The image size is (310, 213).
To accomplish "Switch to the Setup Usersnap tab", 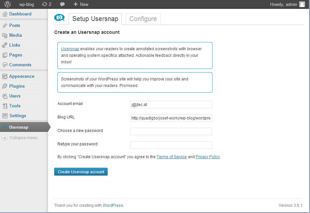I will [x=95, y=19].
